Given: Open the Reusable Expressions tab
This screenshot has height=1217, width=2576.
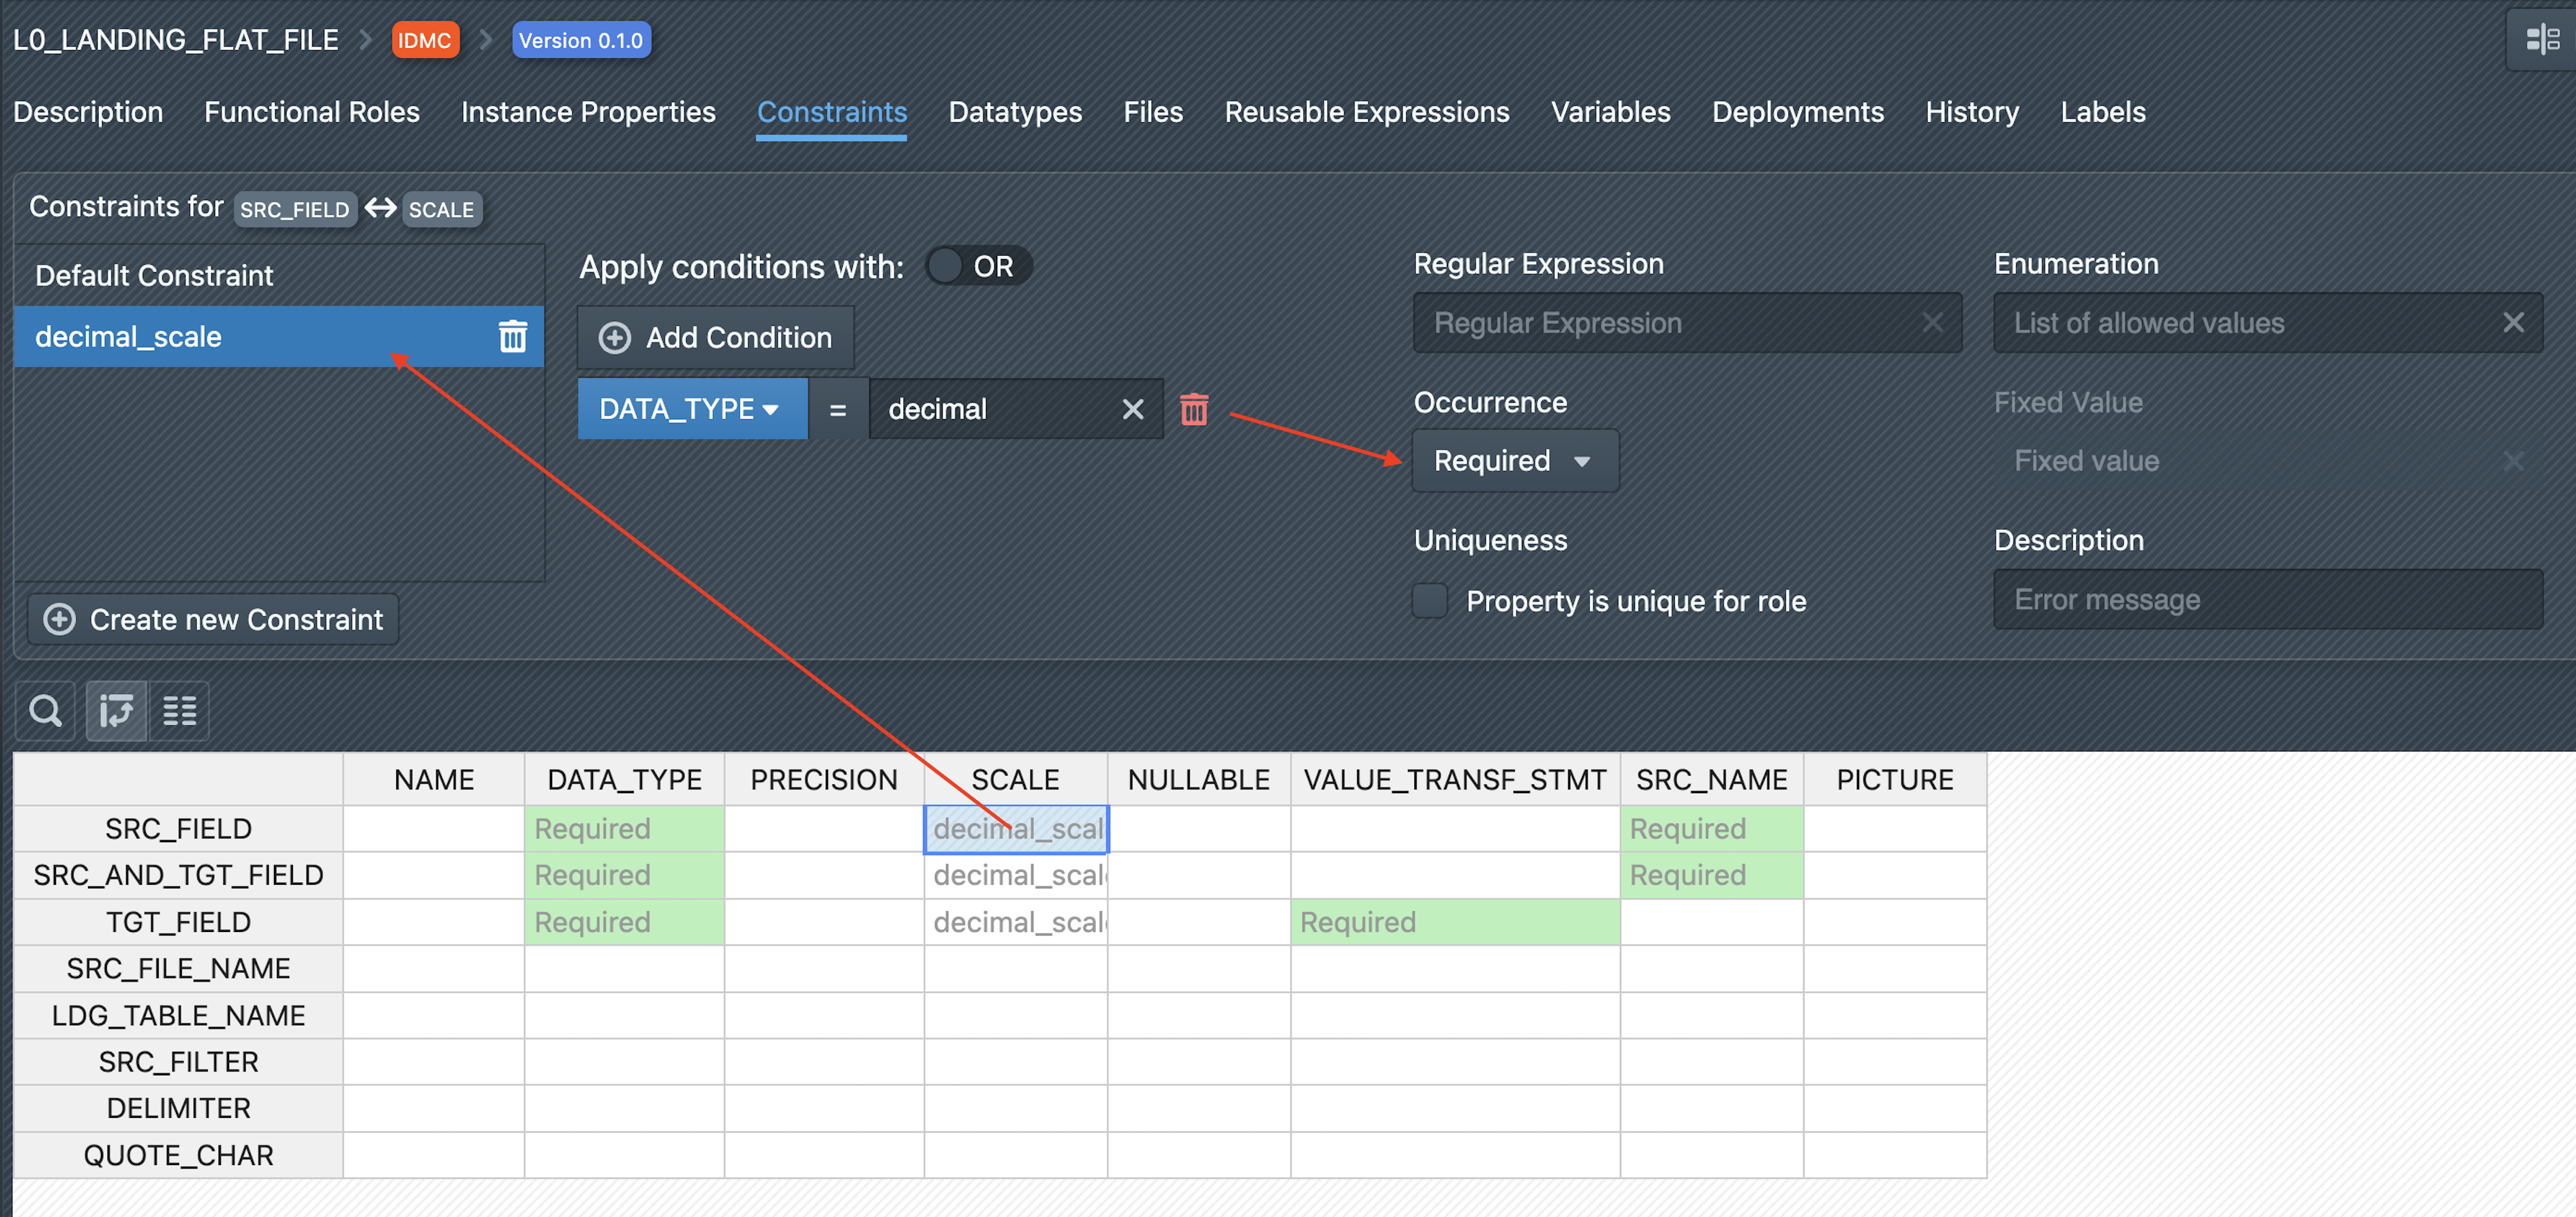Looking at the screenshot, I should point(1366,112).
